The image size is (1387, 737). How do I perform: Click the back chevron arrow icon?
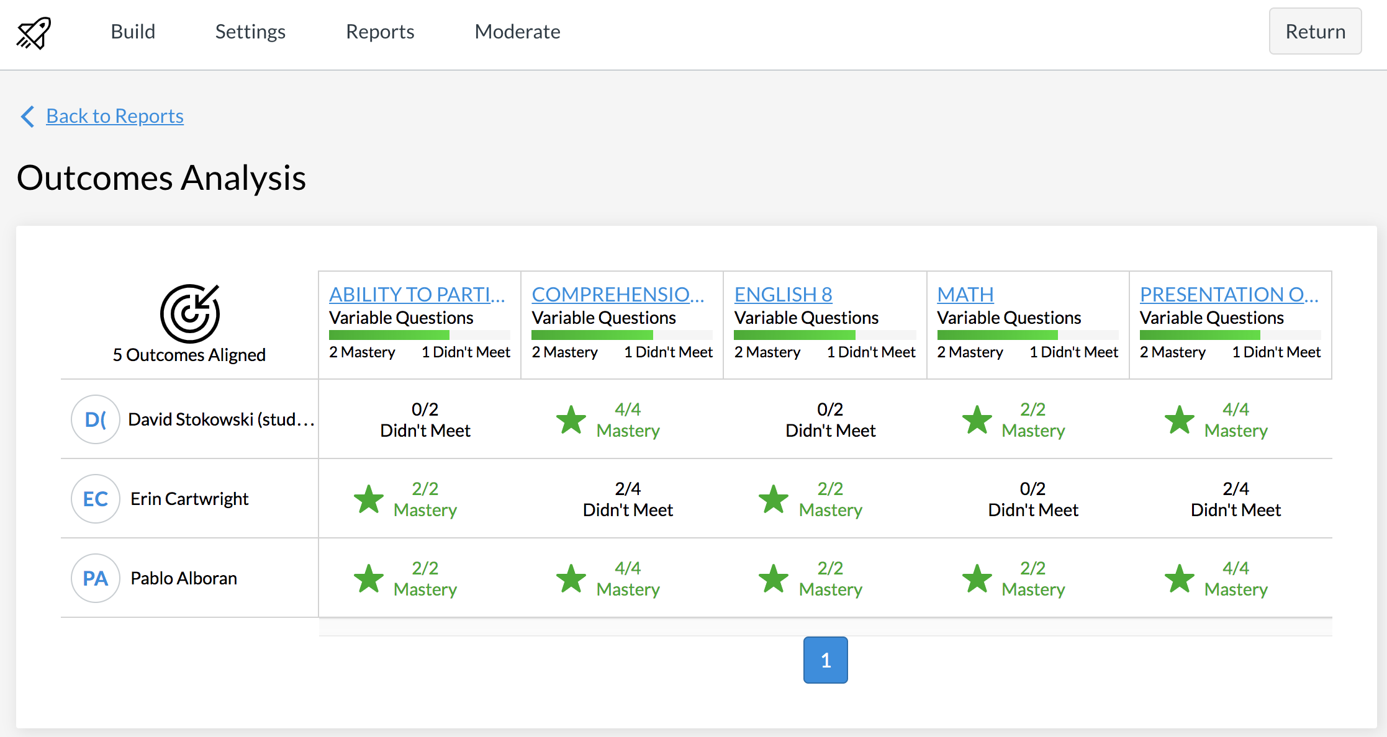(27, 116)
